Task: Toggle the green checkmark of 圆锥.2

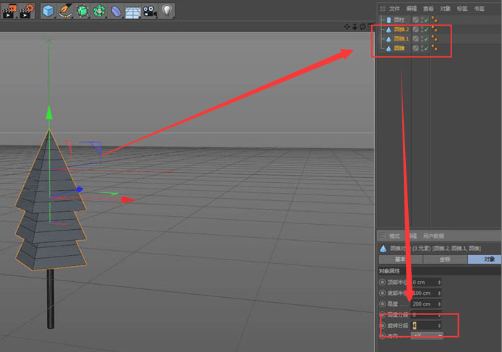Action: point(425,29)
